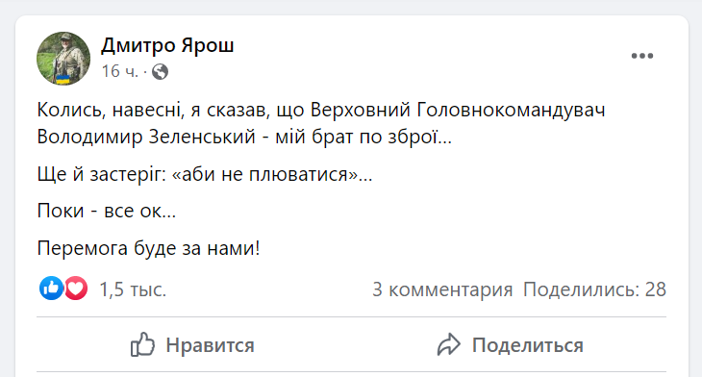Click the first paragraph about Верховний Головнокомандувач
The height and width of the screenshot is (377, 702).
(x=321, y=123)
